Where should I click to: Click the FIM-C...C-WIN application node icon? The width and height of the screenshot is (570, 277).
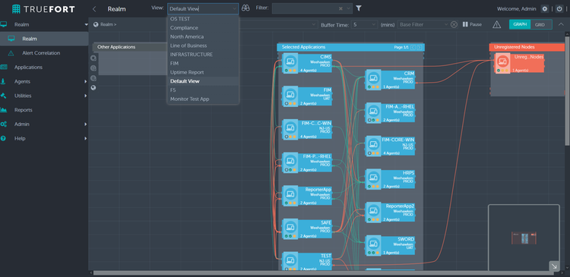pyautogui.click(x=290, y=129)
